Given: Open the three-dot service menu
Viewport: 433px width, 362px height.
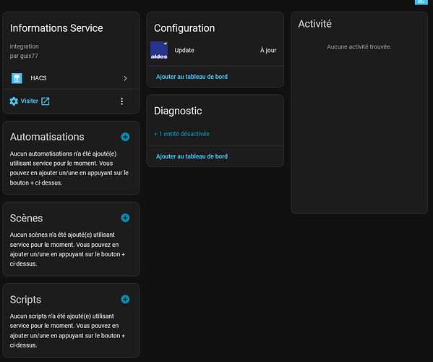Looking at the screenshot, I should click(121, 101).
